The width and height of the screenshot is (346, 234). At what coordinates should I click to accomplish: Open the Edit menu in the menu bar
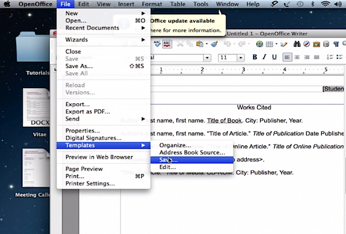click(x=84, y=4)
